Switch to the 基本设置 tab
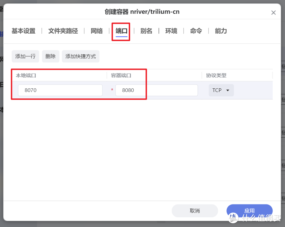The image size is (285, 227). [x=23, y=31]
